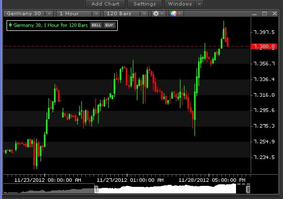This screenshot has width=283, height=199.
Task: Click the 7,356.7 price axis label
Action: 264,64
